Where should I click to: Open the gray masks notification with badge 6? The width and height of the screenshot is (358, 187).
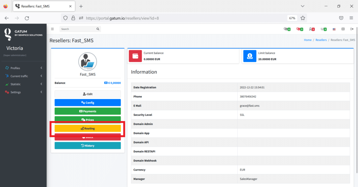tap(287, 29)
